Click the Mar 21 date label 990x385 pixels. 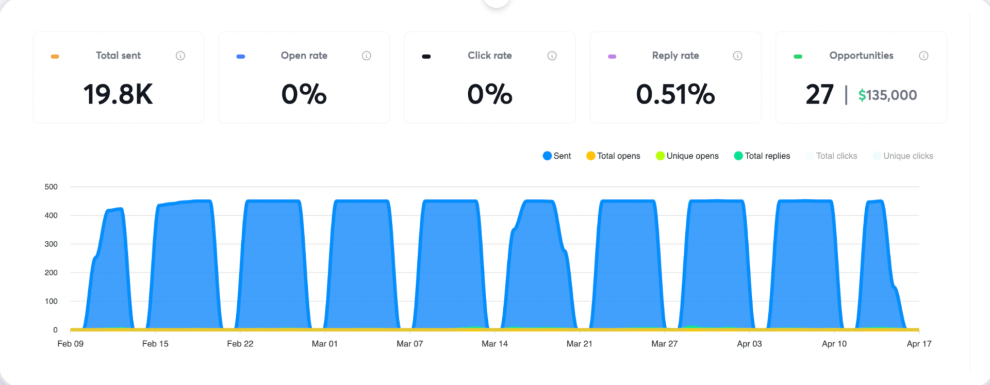pos(580,344)
